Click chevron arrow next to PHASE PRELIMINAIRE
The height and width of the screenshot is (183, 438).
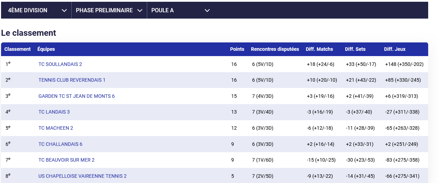[x=140, y=11]
